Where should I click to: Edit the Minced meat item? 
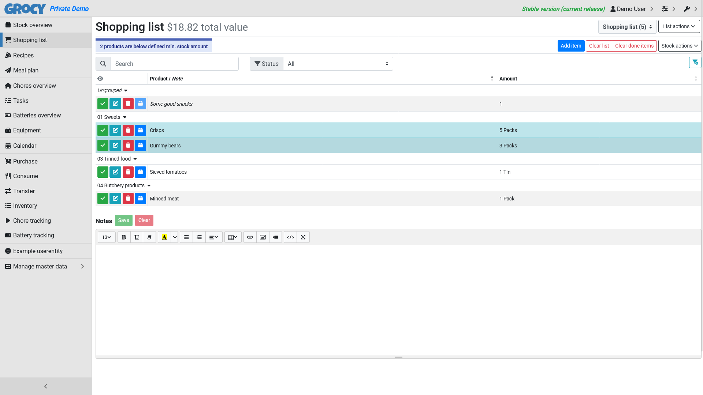[x=115, y=199]
